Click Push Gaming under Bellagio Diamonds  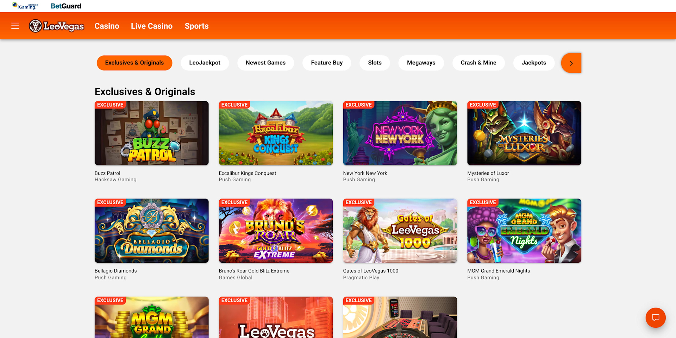tap(111, 277)
